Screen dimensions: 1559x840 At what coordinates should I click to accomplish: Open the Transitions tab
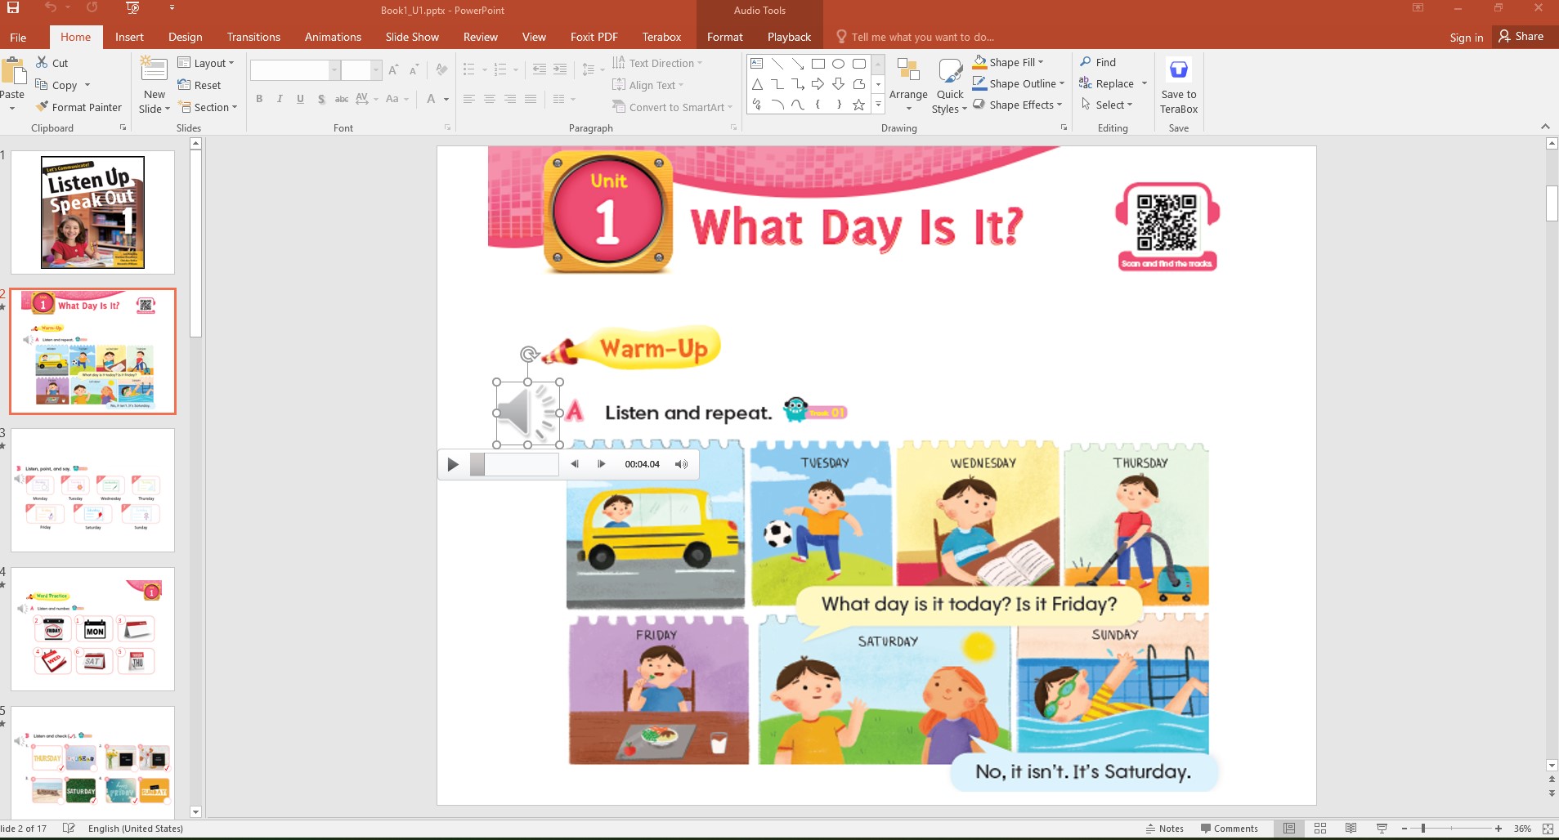pyautogui.click(x=253, y=37)
